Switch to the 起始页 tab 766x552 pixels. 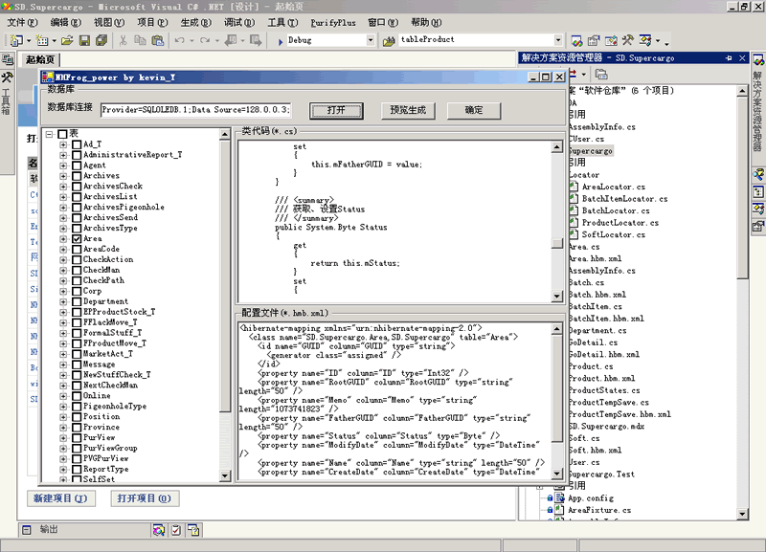40,59
